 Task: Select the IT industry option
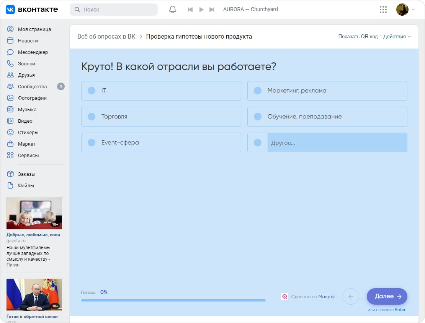[161, 91]
